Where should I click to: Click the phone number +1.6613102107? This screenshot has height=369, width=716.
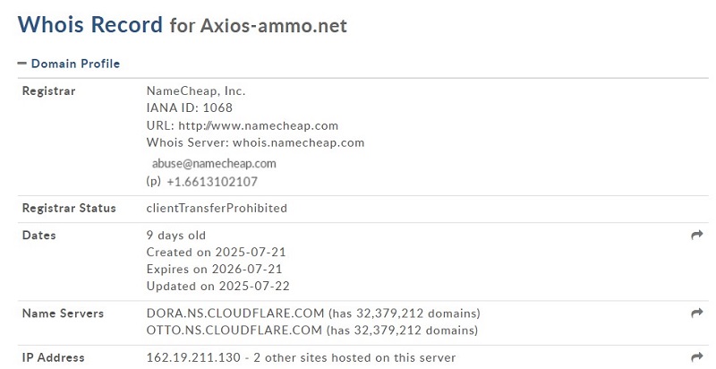[x=212, y=182]
